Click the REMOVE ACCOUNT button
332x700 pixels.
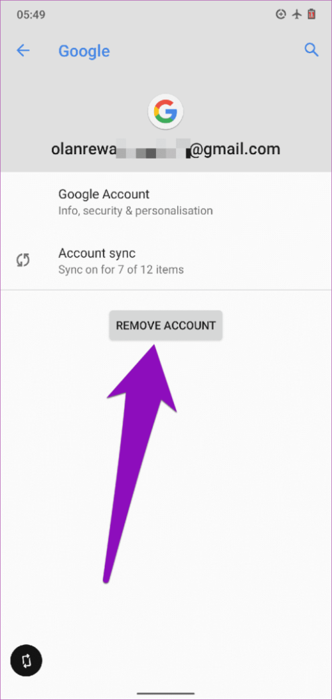point(166,326)
